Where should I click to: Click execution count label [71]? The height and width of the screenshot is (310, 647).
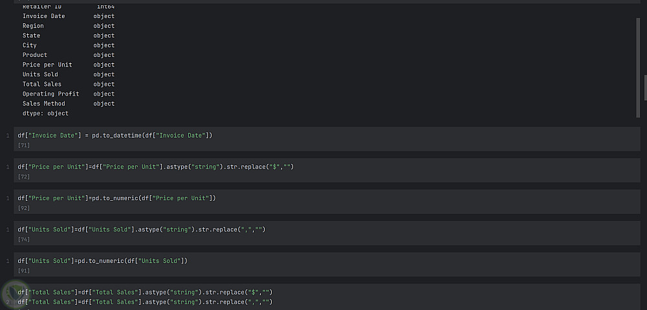click(x=24, y=145)
